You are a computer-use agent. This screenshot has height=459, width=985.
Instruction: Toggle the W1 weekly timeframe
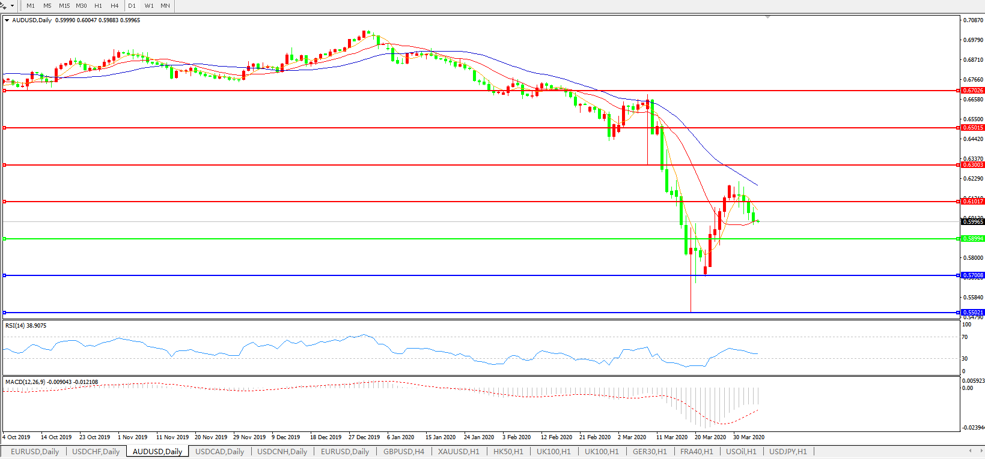148,6
